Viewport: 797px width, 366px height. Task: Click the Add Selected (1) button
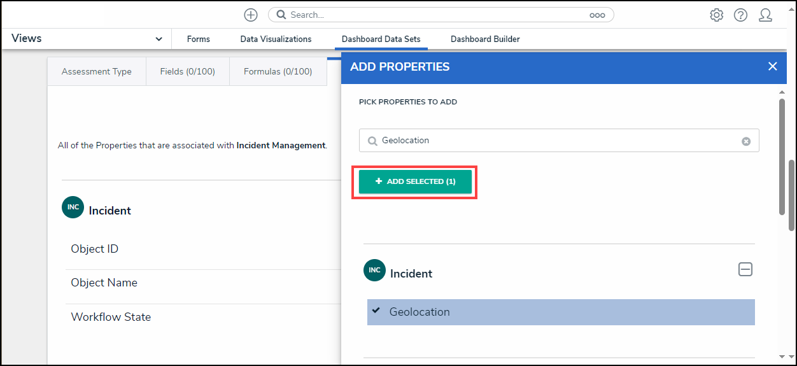click(415, 181)
